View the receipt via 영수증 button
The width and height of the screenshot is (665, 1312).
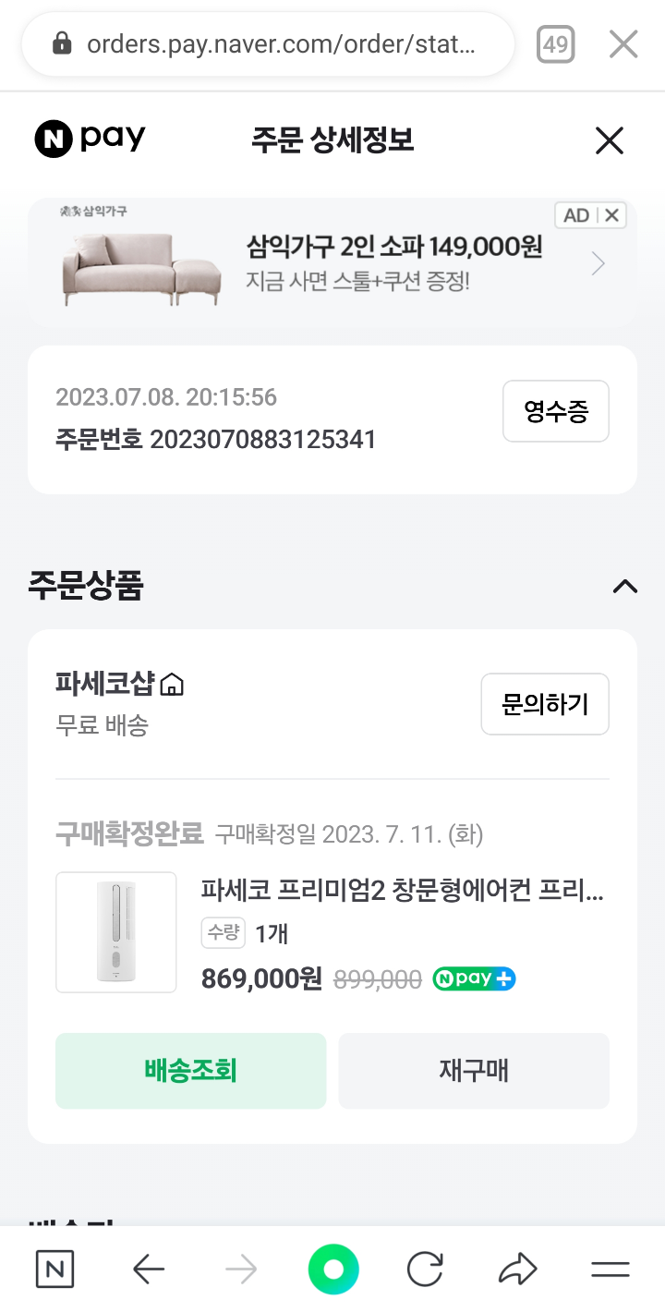coord(556,411)
